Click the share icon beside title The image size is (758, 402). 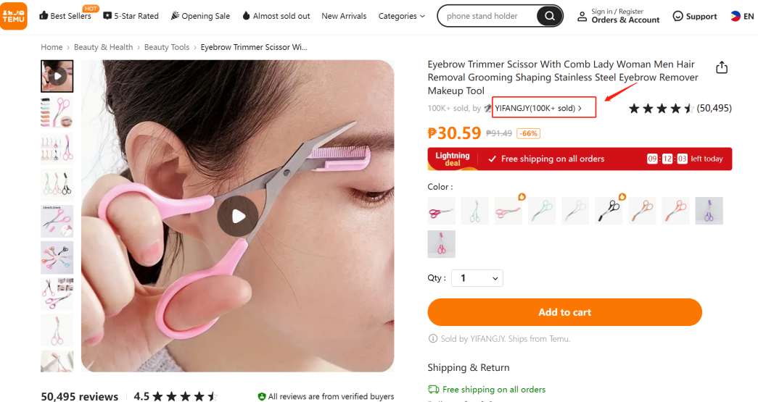coord(721,67)
